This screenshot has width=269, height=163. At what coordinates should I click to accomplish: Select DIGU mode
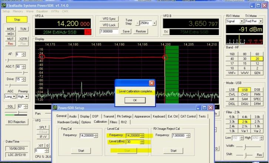[x=245, y=104]
